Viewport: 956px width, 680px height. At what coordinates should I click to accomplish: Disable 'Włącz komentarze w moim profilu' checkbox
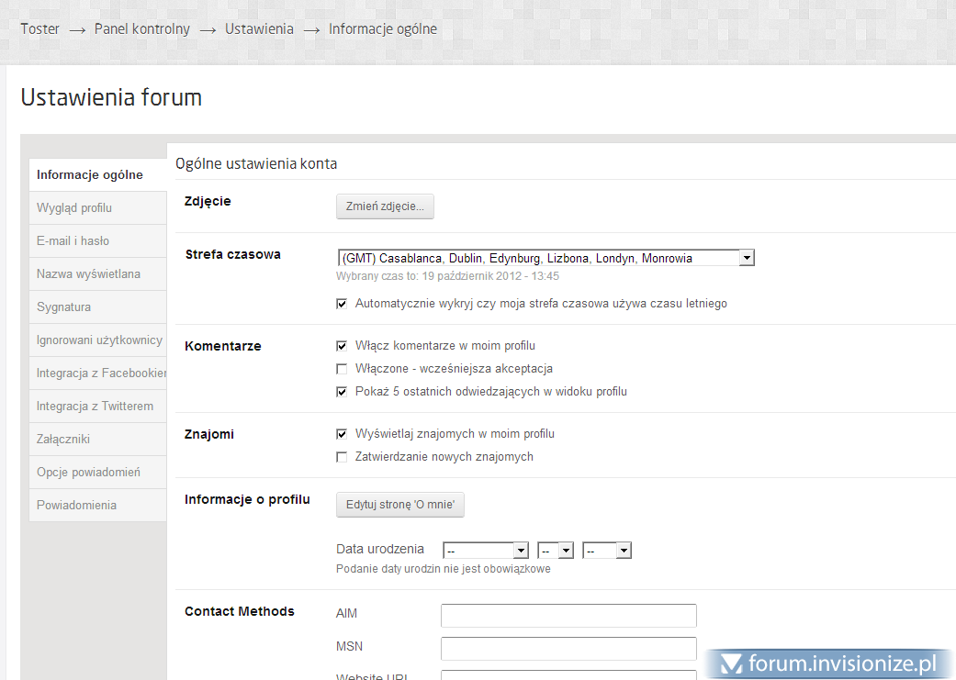[x=343, y=346]
